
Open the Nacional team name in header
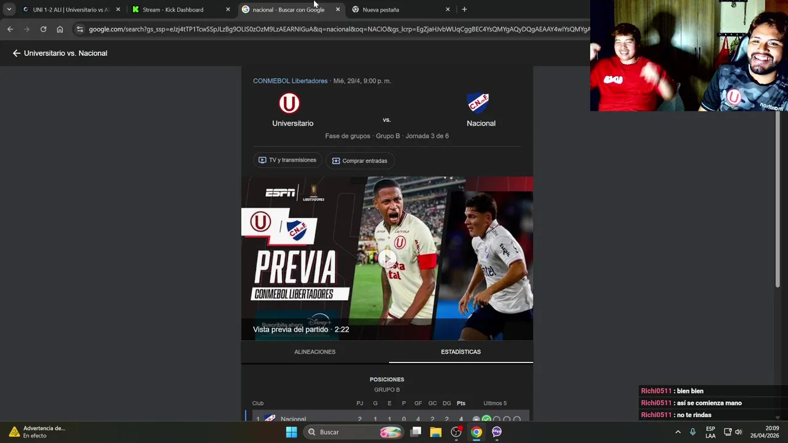[481, 123]
